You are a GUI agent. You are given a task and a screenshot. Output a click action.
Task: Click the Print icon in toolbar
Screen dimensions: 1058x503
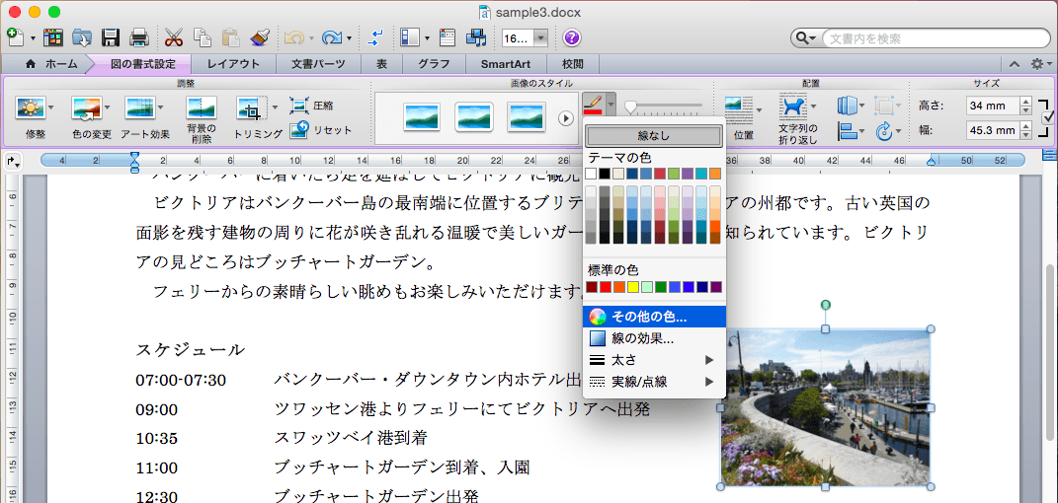[x=138, y=38]
